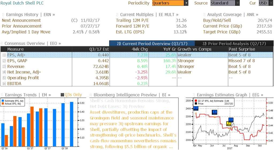Click the blue marker numbered 4 on estimates graph
The height and width of the screenshot is (150, 274).
(x=214, y=112)
